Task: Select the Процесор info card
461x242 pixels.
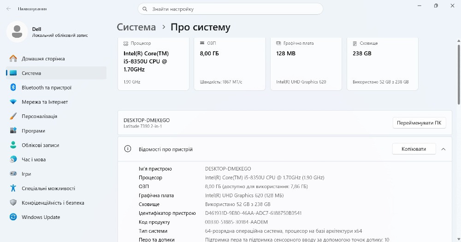Action: [x=153, y=64]
